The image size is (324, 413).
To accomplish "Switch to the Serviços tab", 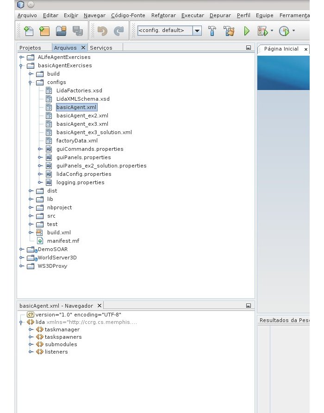I will [x=101, y=48].
